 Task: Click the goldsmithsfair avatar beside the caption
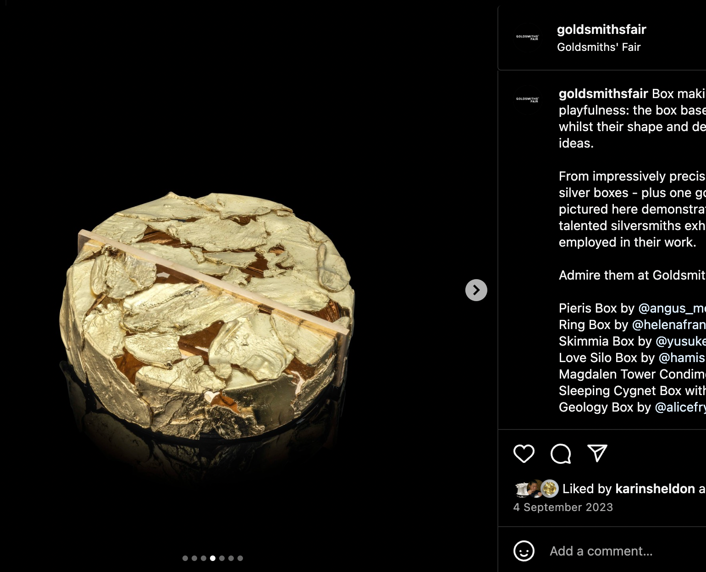click(528, 99)
